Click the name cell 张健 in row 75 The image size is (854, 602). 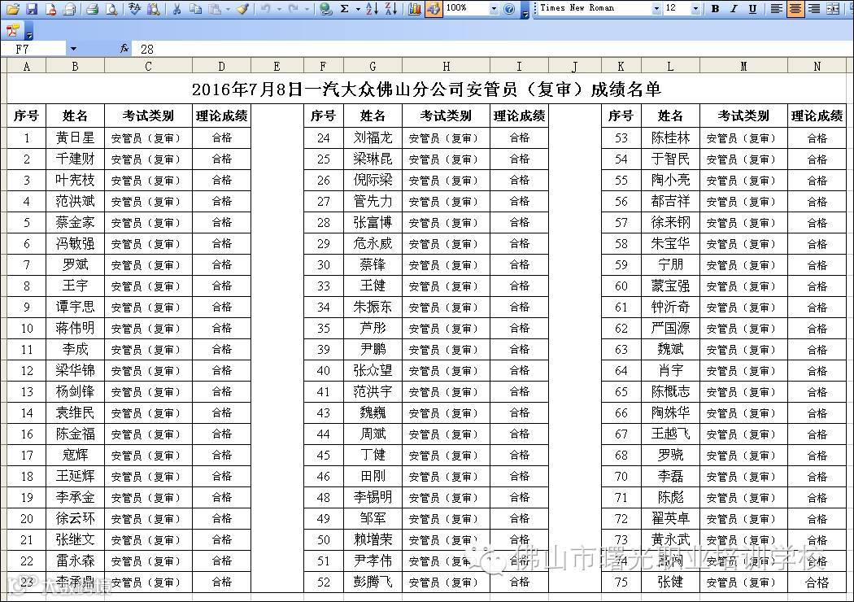pyautogui.click(x=670, y=582)
